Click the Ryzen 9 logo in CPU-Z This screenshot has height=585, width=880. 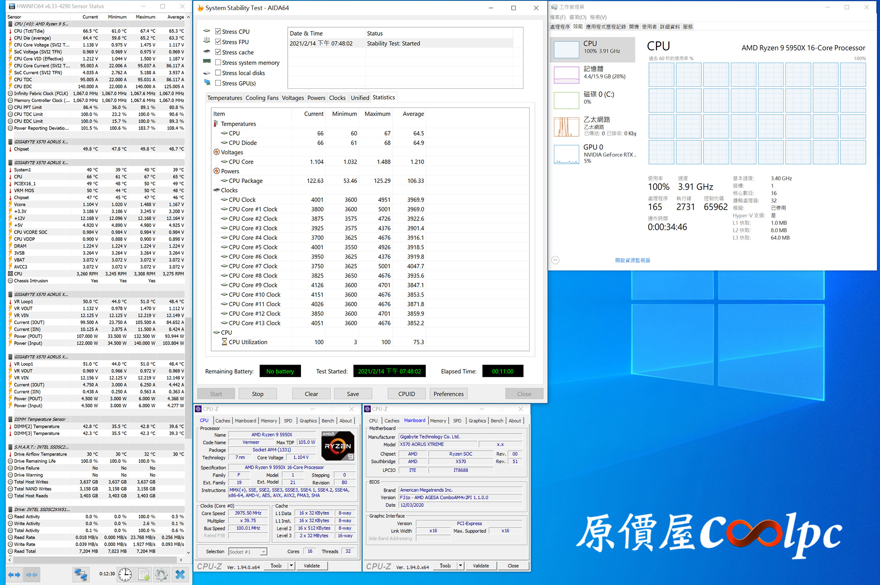click(x=337, y=446)
